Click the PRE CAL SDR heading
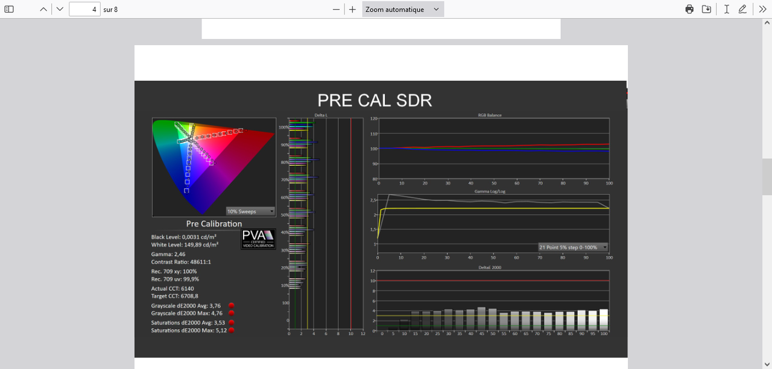The image size is (772, 369). [x=375, y=100]
